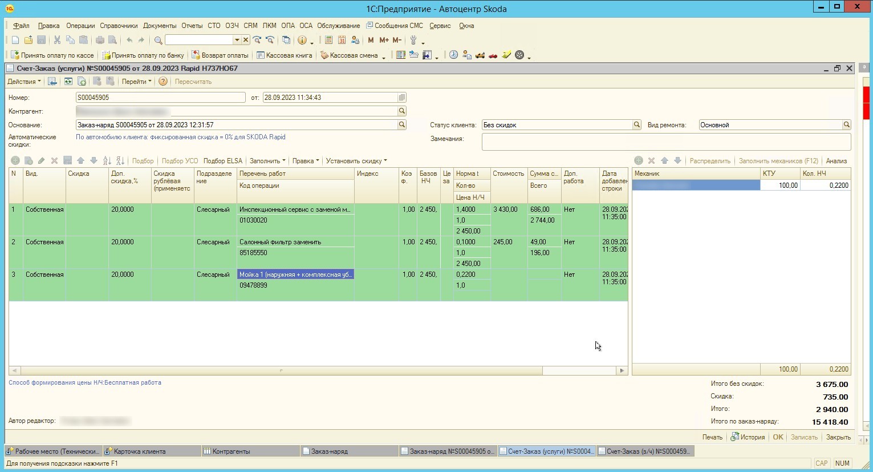Screen dimensions: 873x472
Task: Open Кассовая книга from the toolbar
Action: [x=284, y=55]
